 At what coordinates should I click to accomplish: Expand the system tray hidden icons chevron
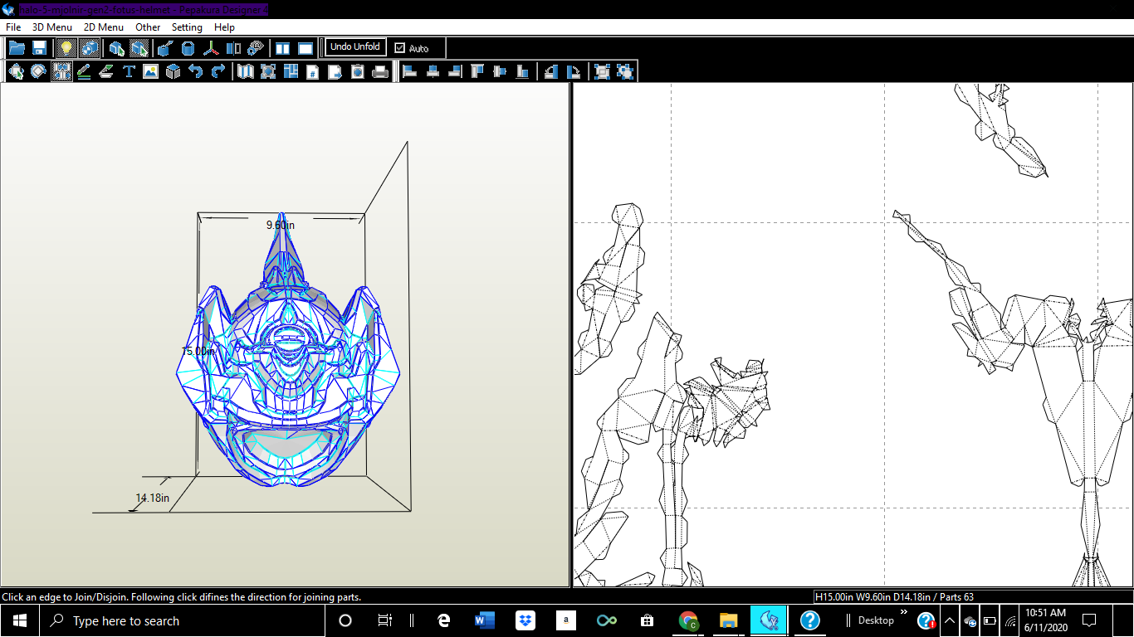coord(950,620)
